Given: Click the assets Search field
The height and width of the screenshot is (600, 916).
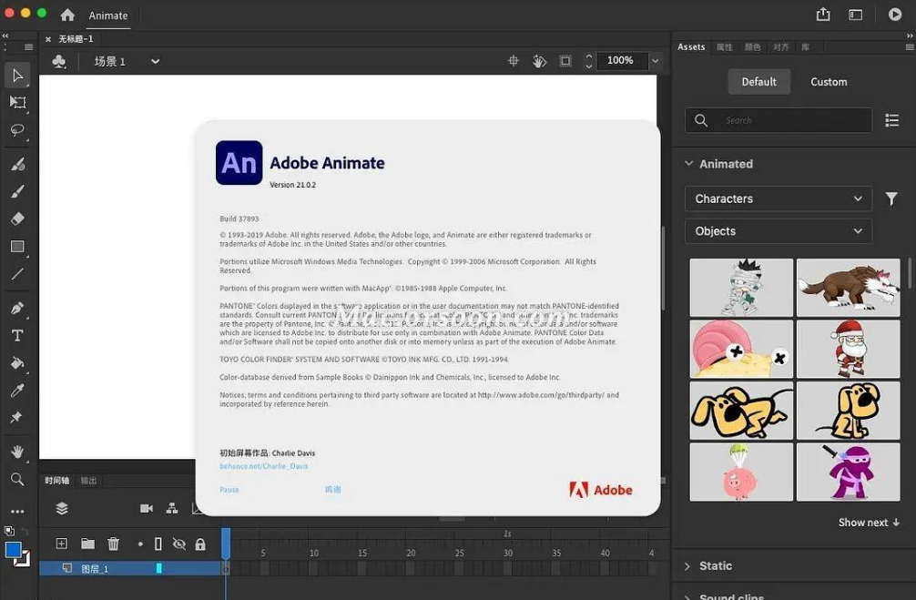Looking at the screenshot, I should (779, 120).
